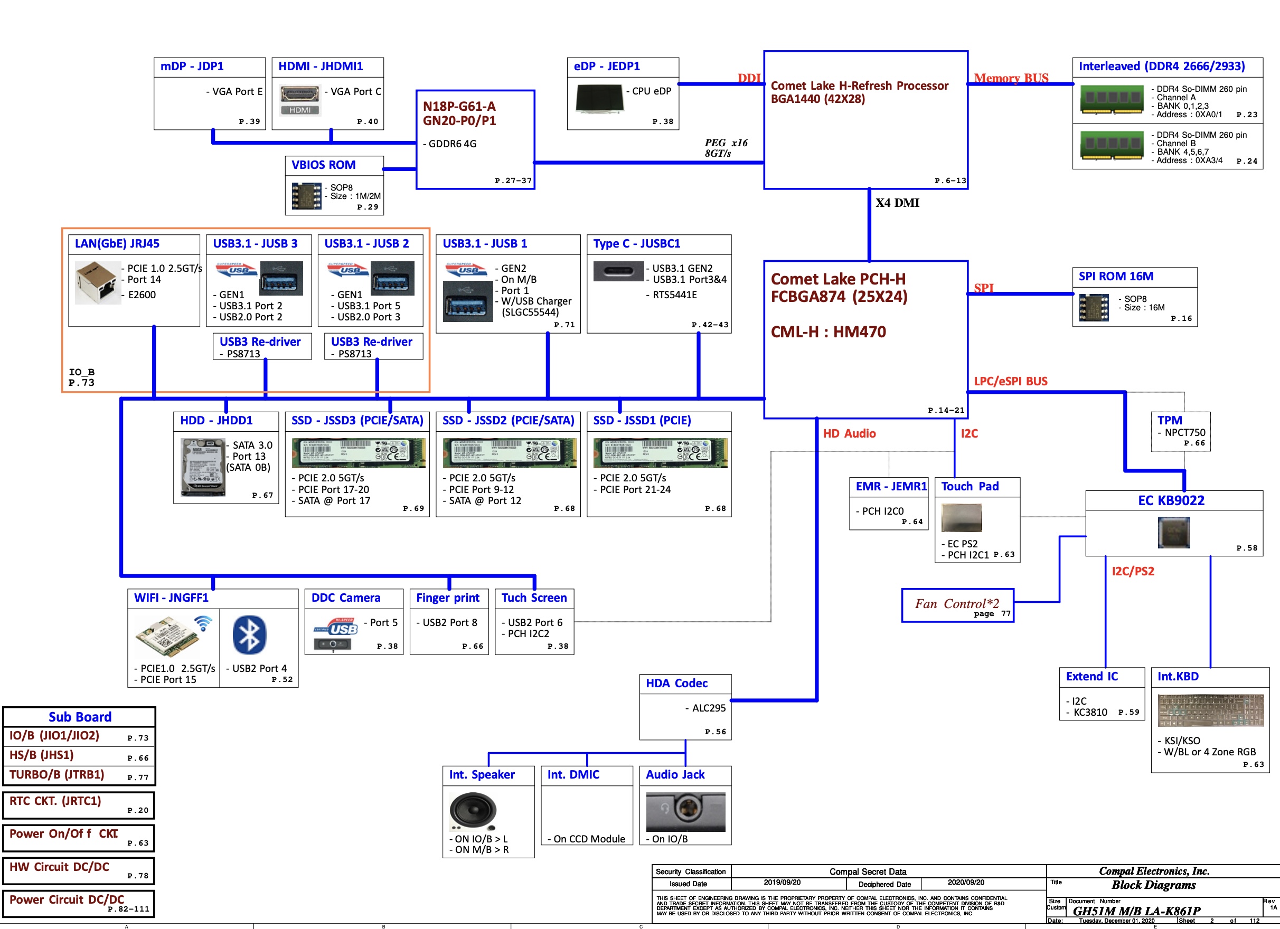The width and height of the screenshot is (1280, 929).
Task: Click the Finger print block title
Action: click(448, 598)
